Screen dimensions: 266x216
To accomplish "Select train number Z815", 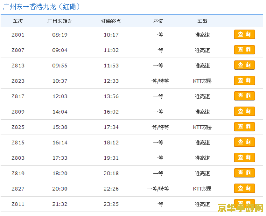I will (18, 143).
